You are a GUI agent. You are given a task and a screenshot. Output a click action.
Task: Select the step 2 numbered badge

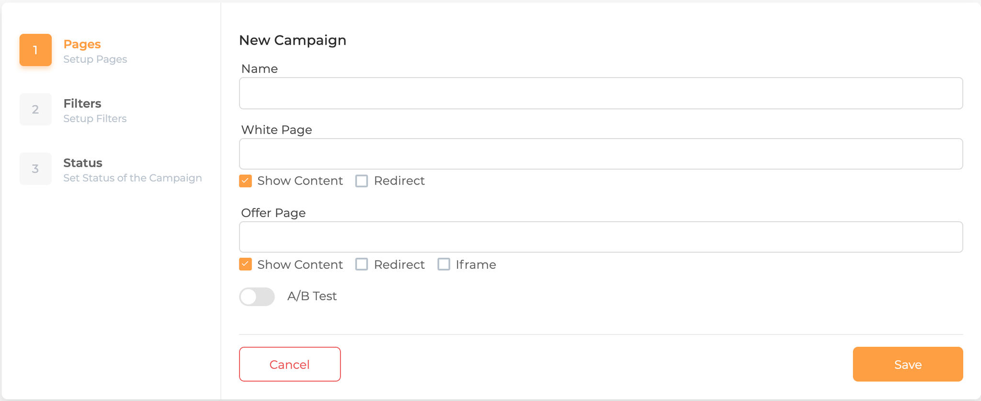coord(35,109)
